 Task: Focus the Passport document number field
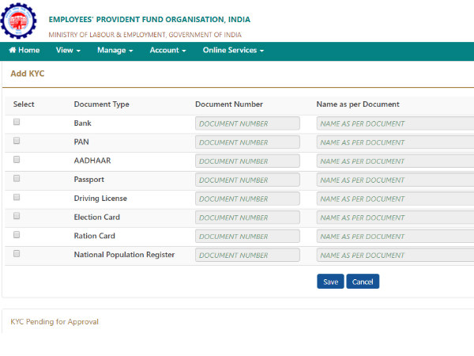coord(247,180)
